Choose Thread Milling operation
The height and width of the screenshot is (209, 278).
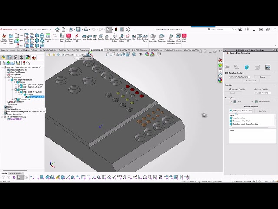point(122,38)
